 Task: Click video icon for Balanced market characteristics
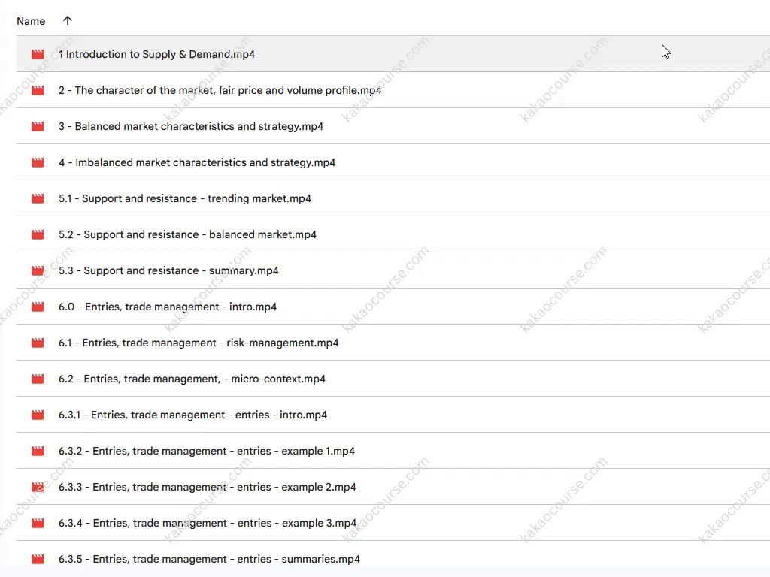point(38,126)
